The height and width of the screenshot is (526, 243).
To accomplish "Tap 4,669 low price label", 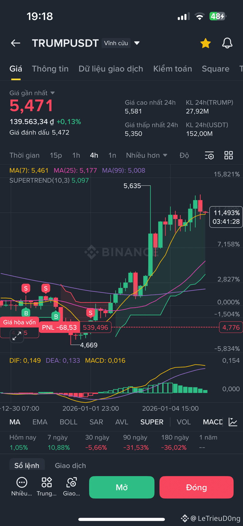I will click(x=89, y=345).
